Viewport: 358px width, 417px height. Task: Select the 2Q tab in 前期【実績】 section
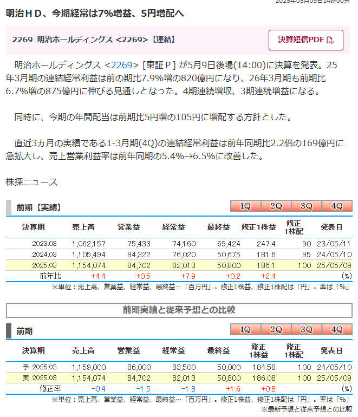[x=276, y=206]
